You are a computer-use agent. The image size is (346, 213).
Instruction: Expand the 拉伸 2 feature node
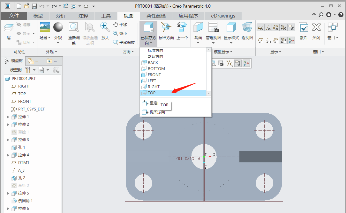[8, 124]
